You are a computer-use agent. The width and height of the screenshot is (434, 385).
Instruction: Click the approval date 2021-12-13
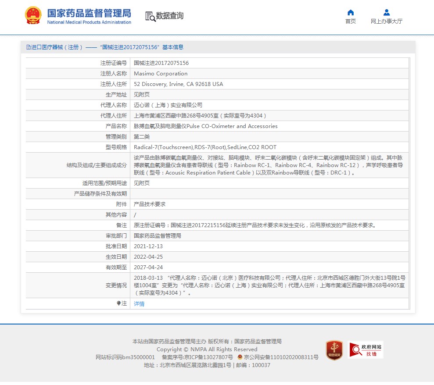tap(148, 246)
